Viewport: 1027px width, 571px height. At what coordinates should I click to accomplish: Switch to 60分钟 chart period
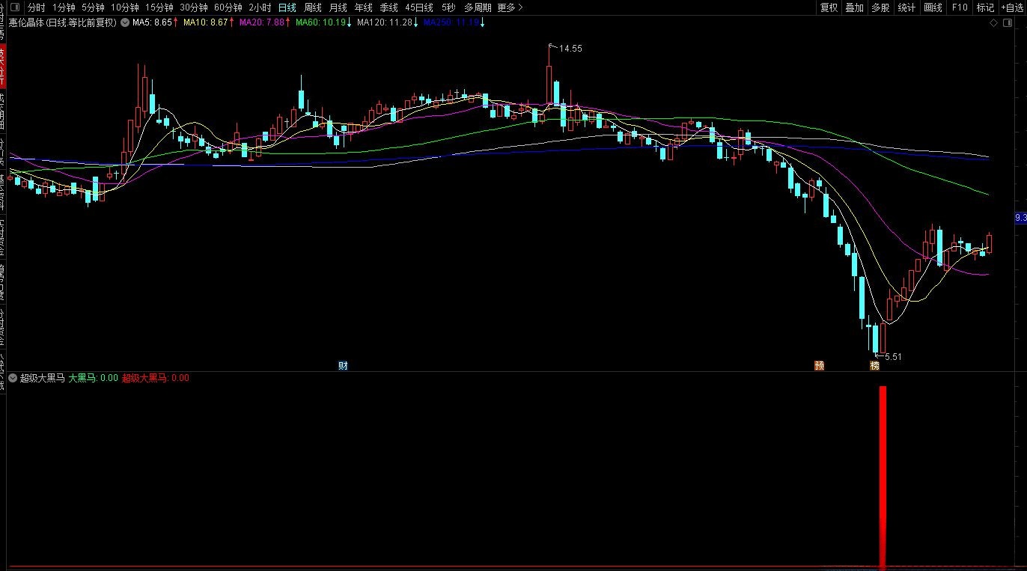click(x=228, y=7)
